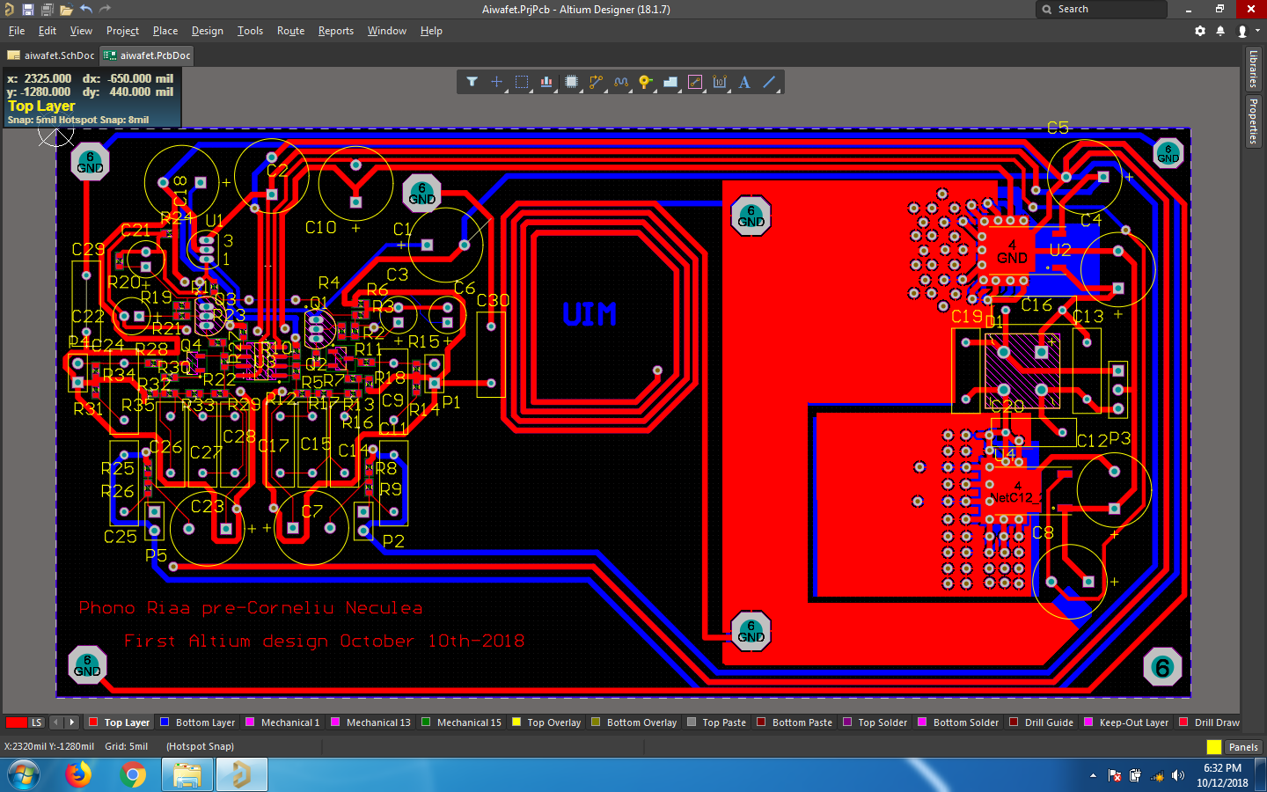Screen dimensions: 1267x792
Task: Activate the Interactive Routing tool
Action: click(x=597, y=82)
